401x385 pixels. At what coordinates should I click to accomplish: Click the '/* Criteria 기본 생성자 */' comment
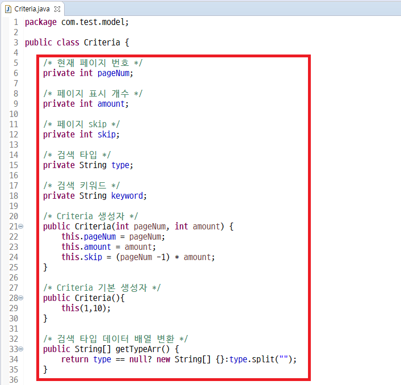(102, 288)
